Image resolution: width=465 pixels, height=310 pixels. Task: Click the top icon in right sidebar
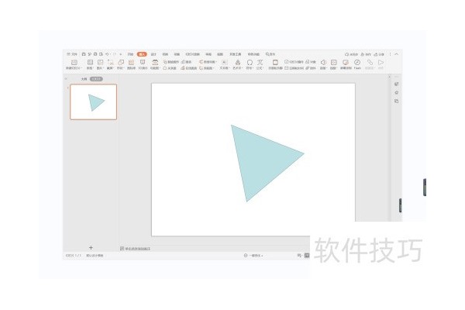pos(397,84)
